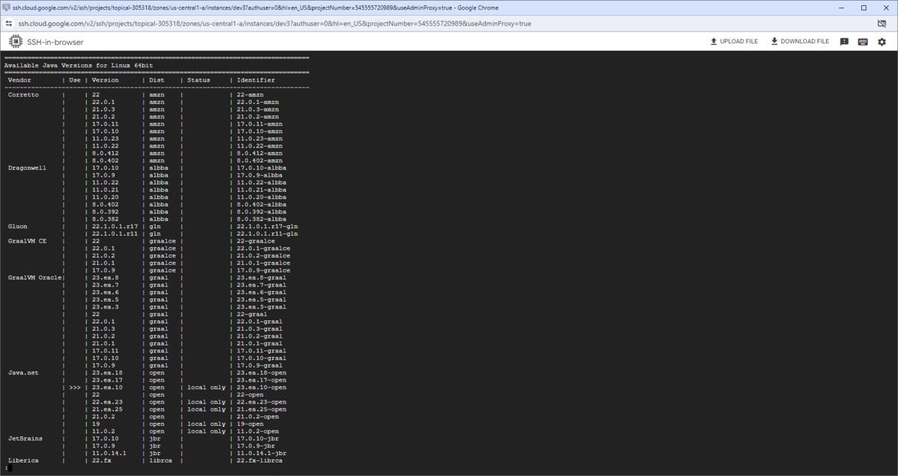
Task: View site information icon in address bar
Action: pos(10,23)
